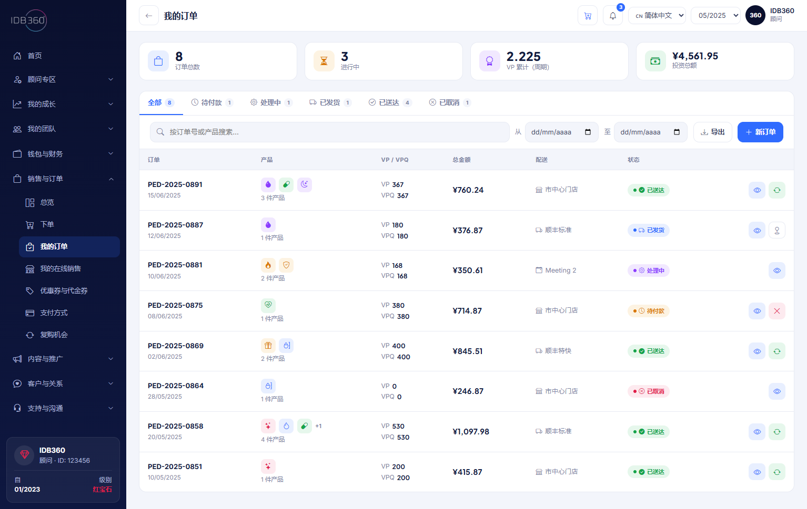The image size is (807, 509).
Task: View details of order PED-2025-0851
Action: coord(757,472)
